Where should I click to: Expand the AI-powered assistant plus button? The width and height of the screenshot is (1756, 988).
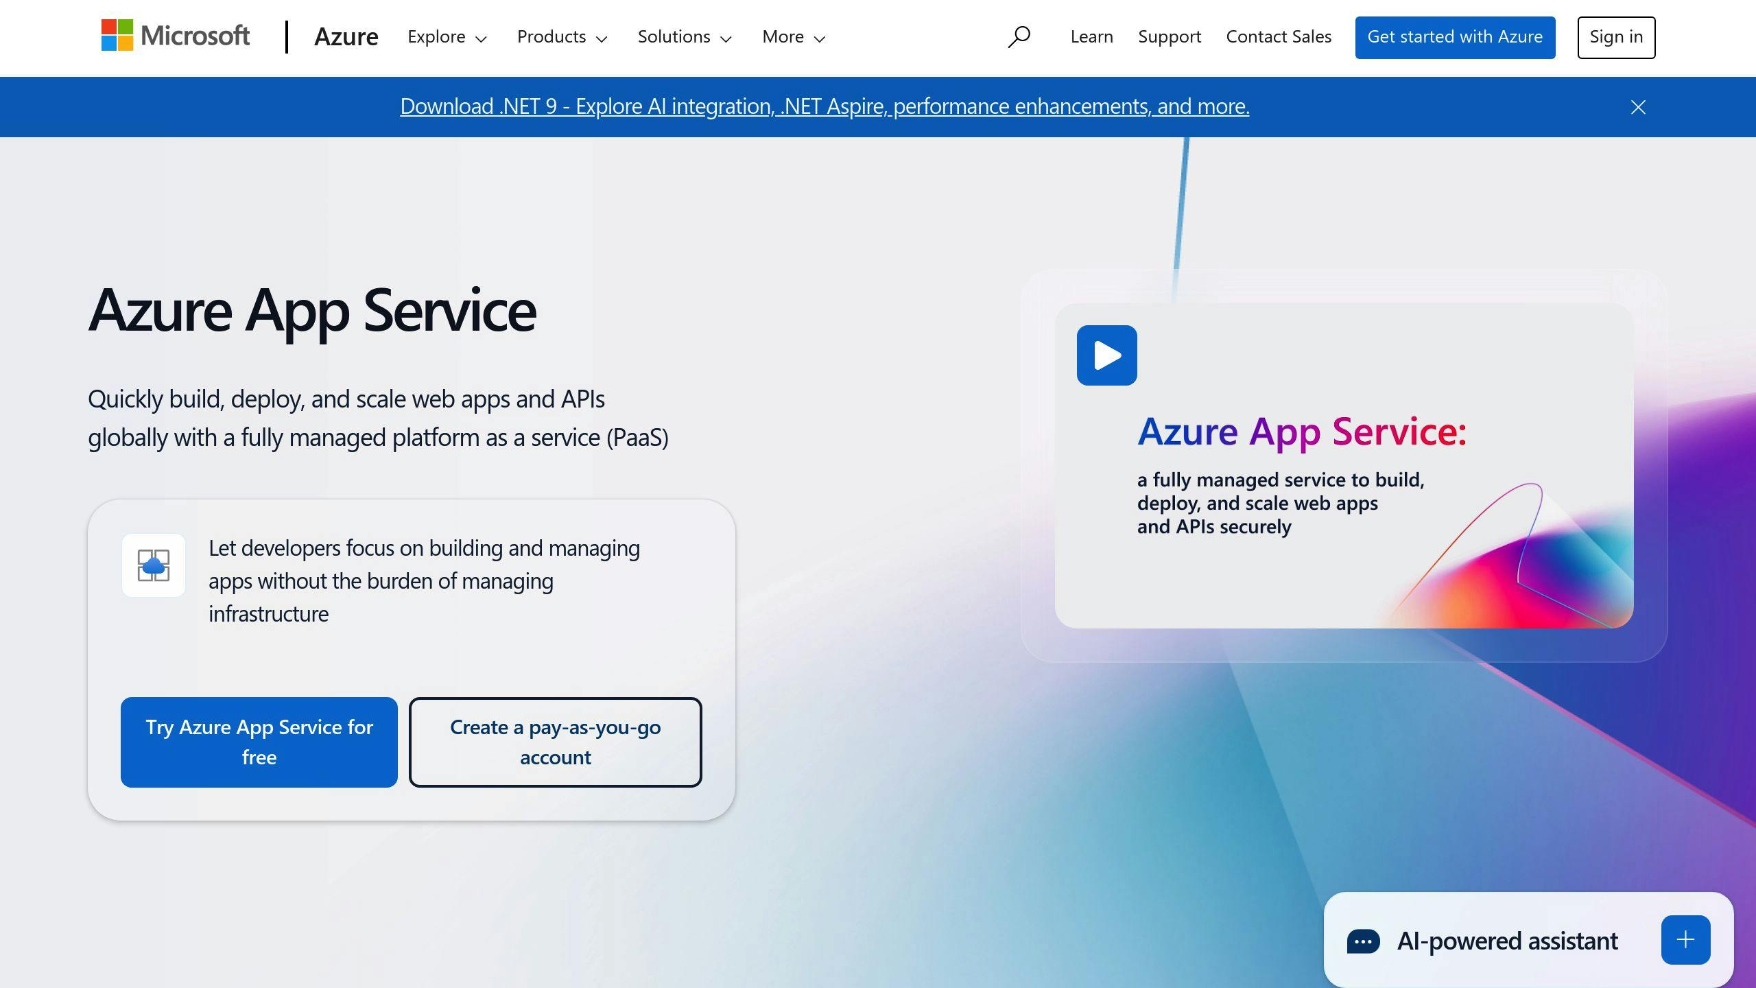1685,940
